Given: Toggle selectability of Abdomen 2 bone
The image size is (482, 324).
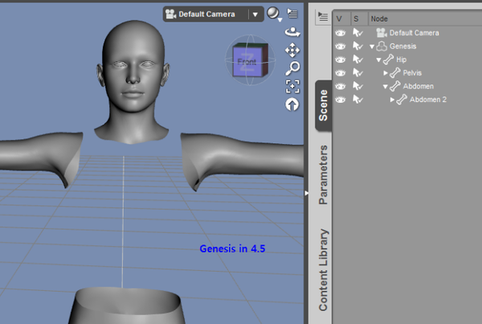Looking at the screenshot, I should pyautogui.click(x=357, y=100).
